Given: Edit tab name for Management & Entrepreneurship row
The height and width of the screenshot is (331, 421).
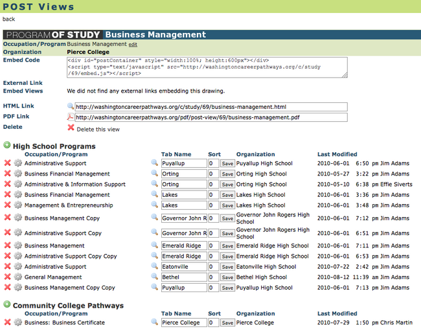Looking at the screenshot, I should tap(184, 205).
